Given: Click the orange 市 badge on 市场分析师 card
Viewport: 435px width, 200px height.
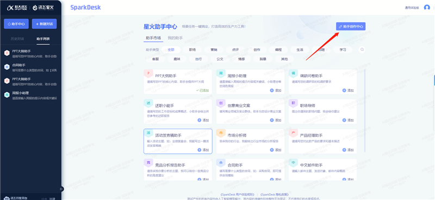Looking at the screenshot, I should 221,133.
